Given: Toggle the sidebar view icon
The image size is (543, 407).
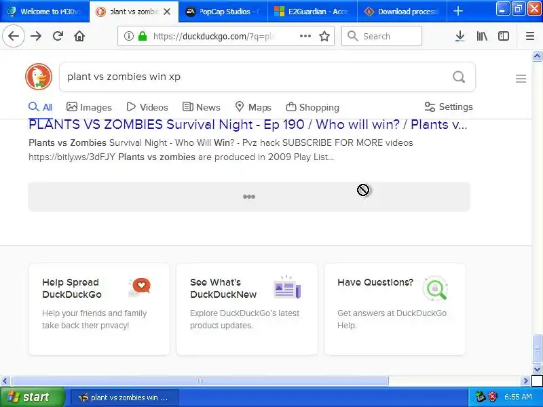Looking at the screenshot, I should 503,36.
